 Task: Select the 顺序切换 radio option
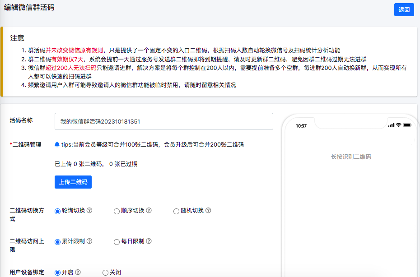tap(117, 211)
